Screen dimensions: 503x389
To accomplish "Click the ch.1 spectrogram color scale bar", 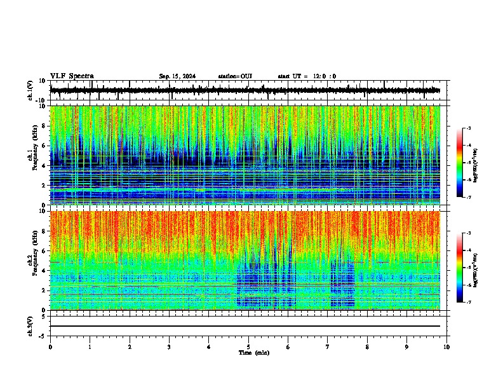I will coord(460,163).
